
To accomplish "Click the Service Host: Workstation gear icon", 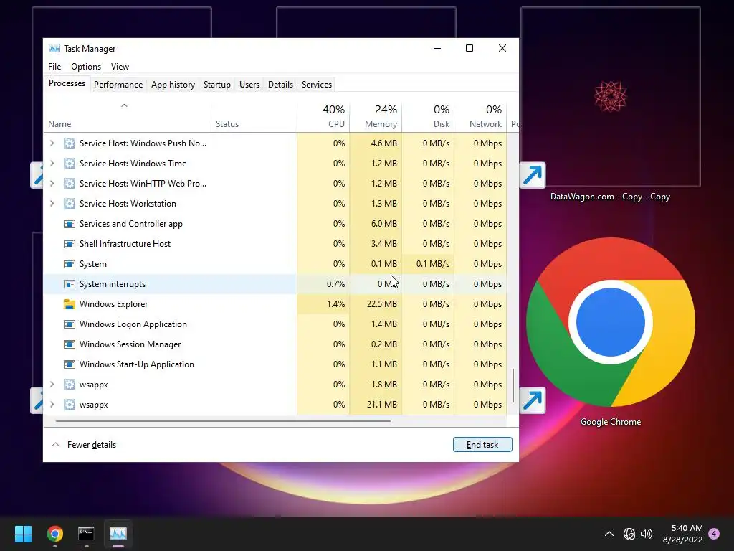I will coord(70,204).
